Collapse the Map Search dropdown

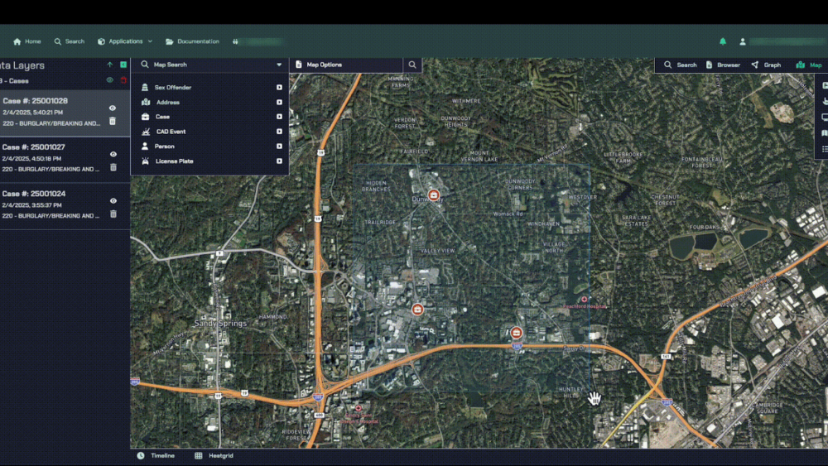click(279, 65)
